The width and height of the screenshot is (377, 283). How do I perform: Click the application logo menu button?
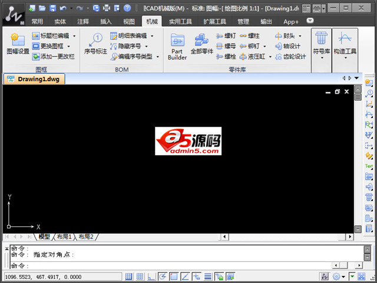14,14
